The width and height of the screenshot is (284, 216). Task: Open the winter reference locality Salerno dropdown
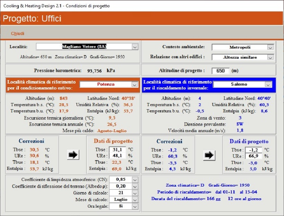(x=268, y=85)
